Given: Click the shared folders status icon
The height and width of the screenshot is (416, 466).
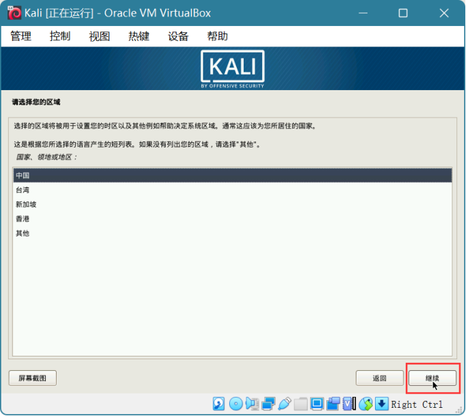Looking at the screenshot, I should pyautogui.click(x=301, y=404).
